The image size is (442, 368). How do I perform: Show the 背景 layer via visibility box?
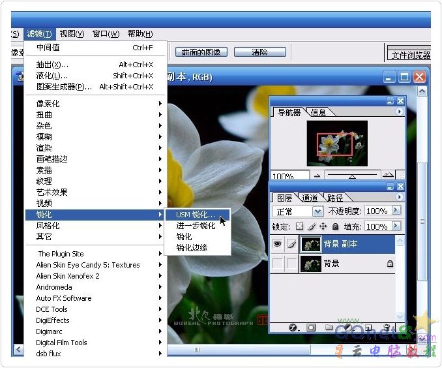coord(278,264)
